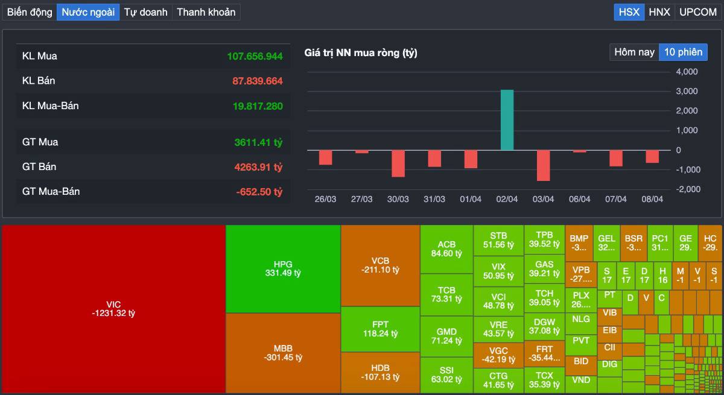Click the 07/04 red bar

coord(616,158)
